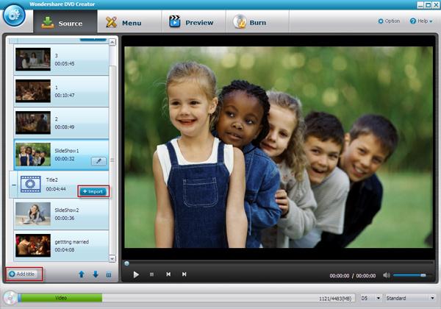Mute audio via the speaker icon
The image size is (441, 309).
387,275
